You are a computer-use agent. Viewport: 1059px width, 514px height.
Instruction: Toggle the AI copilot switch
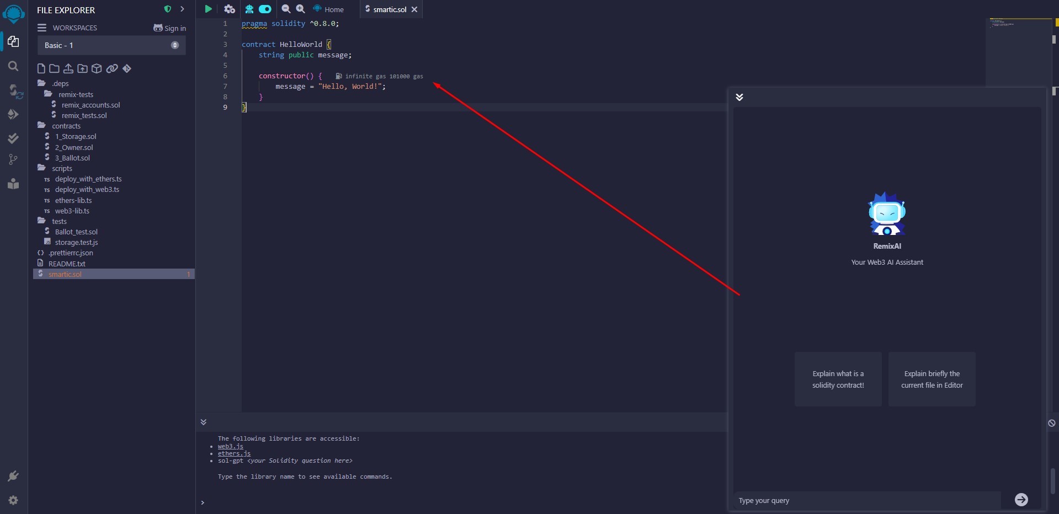(x=265, y=9)
